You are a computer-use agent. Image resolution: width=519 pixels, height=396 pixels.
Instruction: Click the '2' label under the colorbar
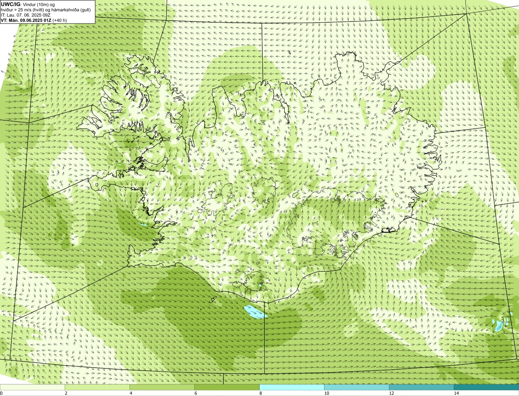[66, 393]
